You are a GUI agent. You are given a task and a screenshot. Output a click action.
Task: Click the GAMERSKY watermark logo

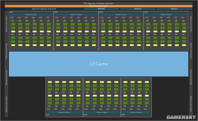tap(181, 117)
